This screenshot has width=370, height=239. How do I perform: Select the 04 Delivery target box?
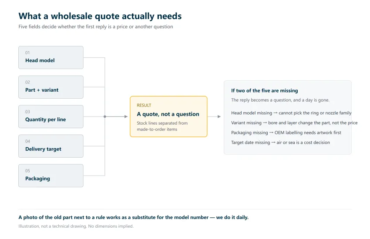pyautogui.click(x=51, y=146)
